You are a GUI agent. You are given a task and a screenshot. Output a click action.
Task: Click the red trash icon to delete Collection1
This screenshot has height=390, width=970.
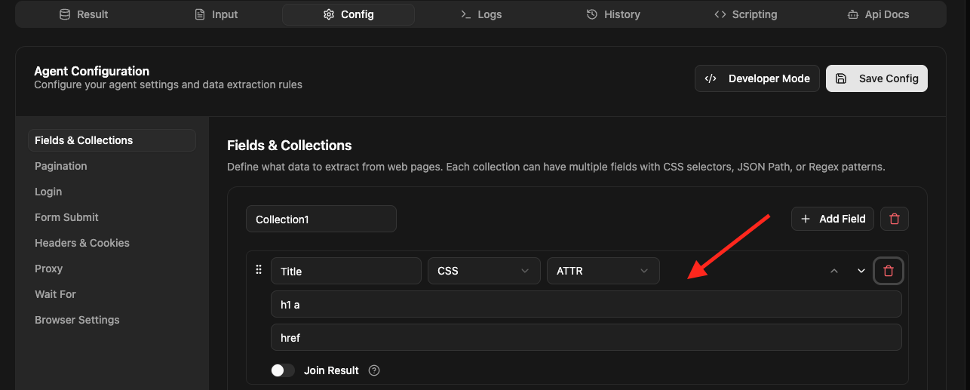pos(895,219)
